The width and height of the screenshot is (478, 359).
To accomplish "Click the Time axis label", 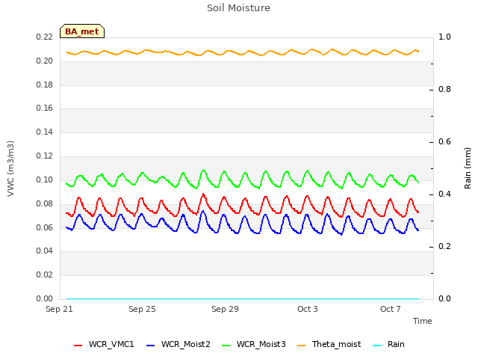I will 423,321.
